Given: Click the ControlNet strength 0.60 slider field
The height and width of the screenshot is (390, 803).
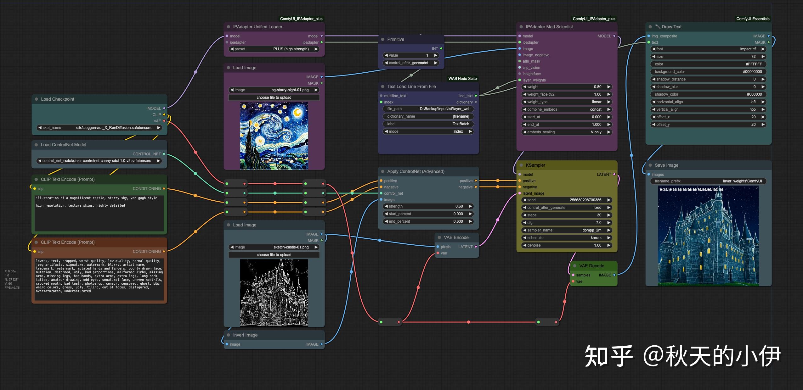Looking at the screenshot, I should pos(428,206).
